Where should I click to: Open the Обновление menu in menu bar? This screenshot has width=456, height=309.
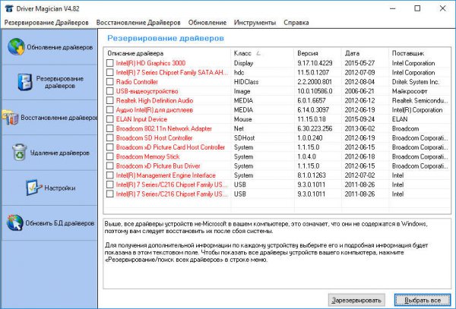(207, 23)
